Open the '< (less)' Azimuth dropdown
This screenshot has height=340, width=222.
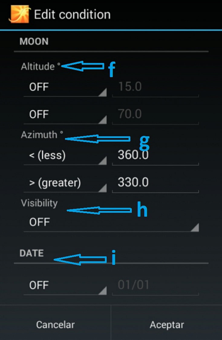coord(65,155)
